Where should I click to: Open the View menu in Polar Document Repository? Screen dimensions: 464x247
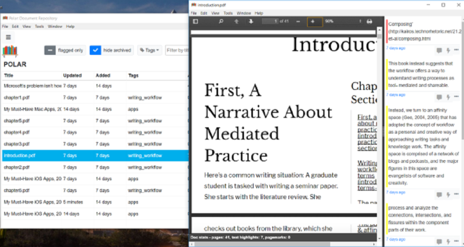(27, 27)
